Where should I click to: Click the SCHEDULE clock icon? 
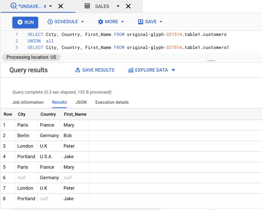coord(50,22)
